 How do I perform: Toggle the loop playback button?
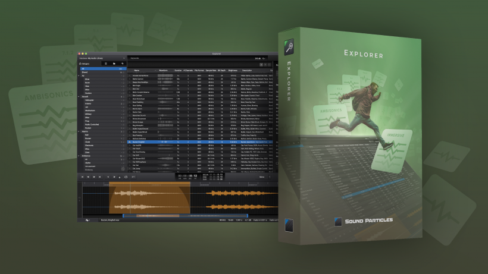point(126,177)
